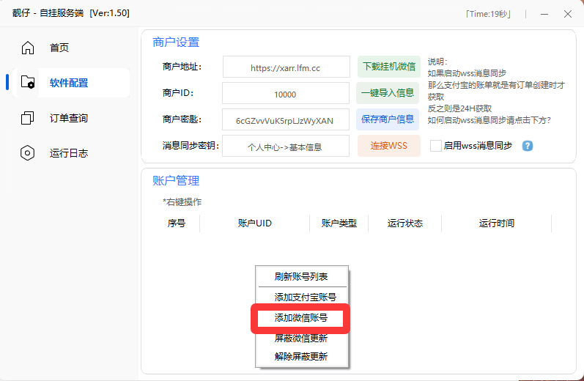Image resolution: width=584 pixels, height=381 pixels.
Task: Click the 连接WSS button
Action: pyautogui.click(x=388, y=146)
